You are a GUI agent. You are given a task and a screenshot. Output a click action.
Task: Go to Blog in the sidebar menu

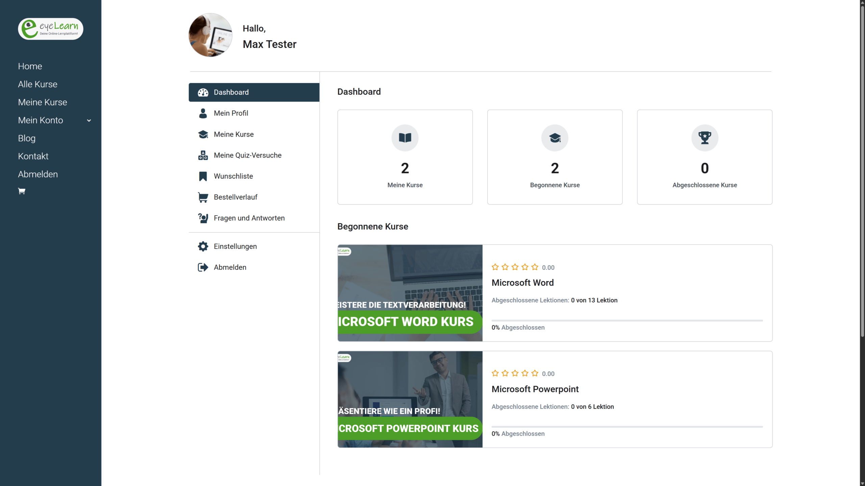point(27,138)
